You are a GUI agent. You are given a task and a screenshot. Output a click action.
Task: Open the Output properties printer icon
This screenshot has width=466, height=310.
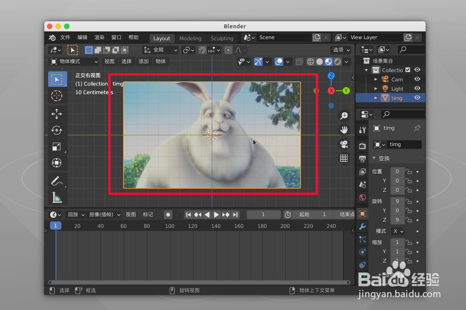click(x=363, y=159)
